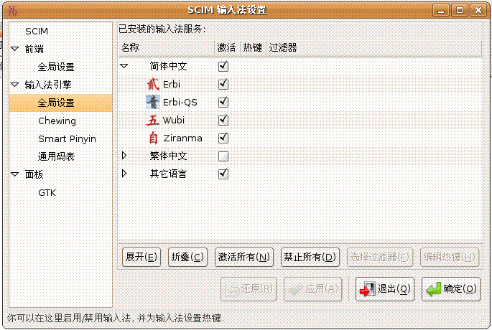The image size is (492, 330).
Task: Click the 折叠(C) button
Action: pyautogui.click(x=187, y=258)
